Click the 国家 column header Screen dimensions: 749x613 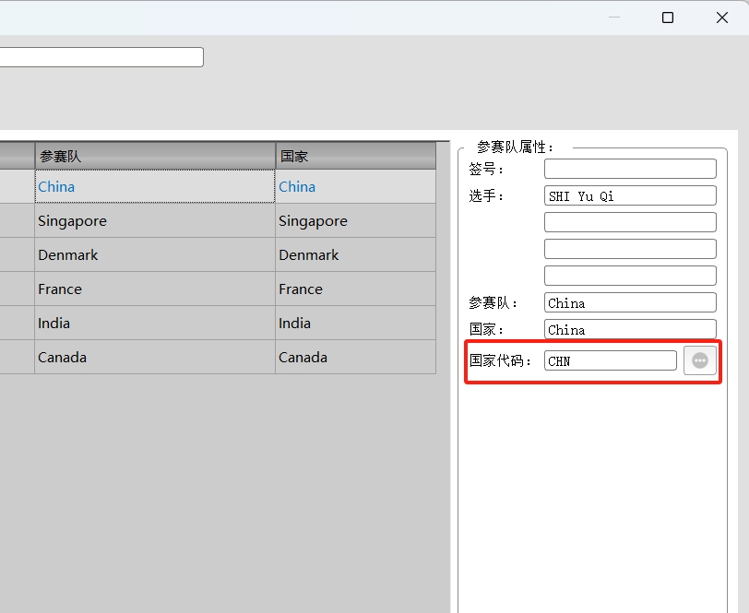click(355, 156)
